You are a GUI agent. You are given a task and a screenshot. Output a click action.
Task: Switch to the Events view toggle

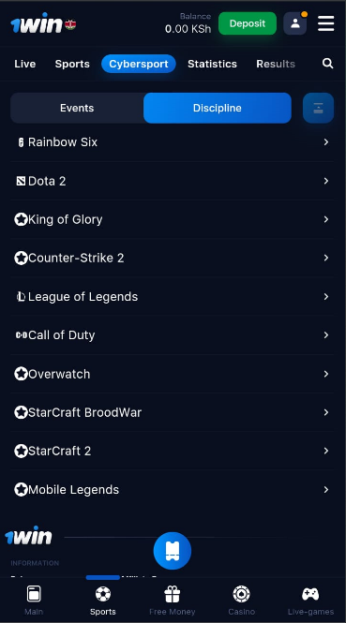click(77, 108)
